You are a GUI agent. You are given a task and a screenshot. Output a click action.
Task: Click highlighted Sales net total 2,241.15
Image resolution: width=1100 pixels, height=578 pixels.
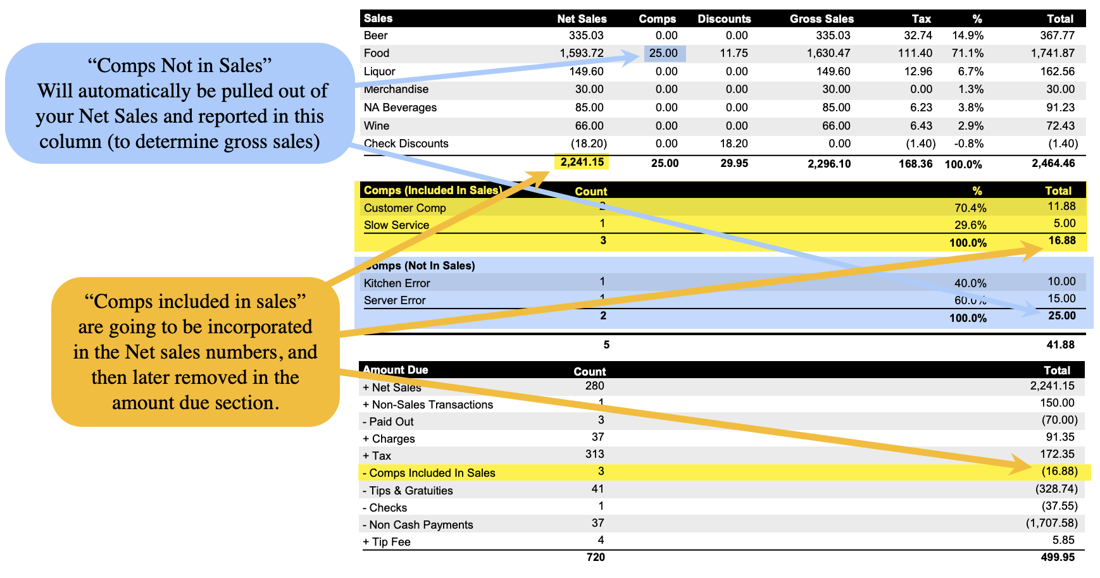[x=582, y=162]
